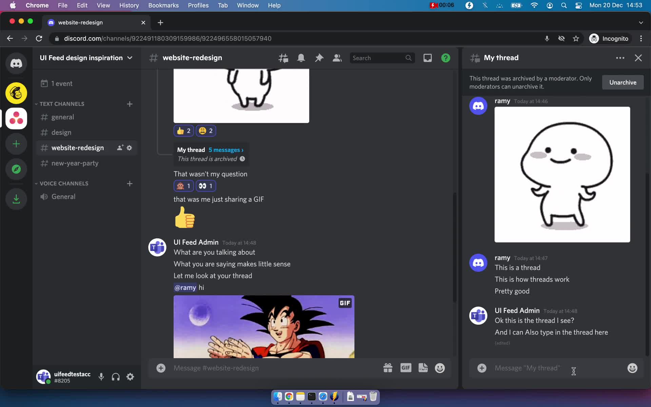This screenshot has height=407, width=651.
Task: Create a new text channel plus
Action: click(x=130, y=104)
